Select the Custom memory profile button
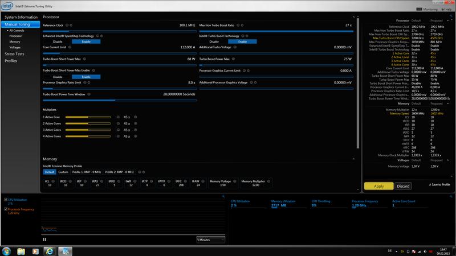 [x=63, y=172]
